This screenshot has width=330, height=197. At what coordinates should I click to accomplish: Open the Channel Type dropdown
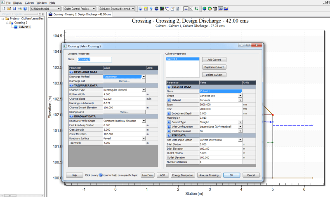(144, 90)
